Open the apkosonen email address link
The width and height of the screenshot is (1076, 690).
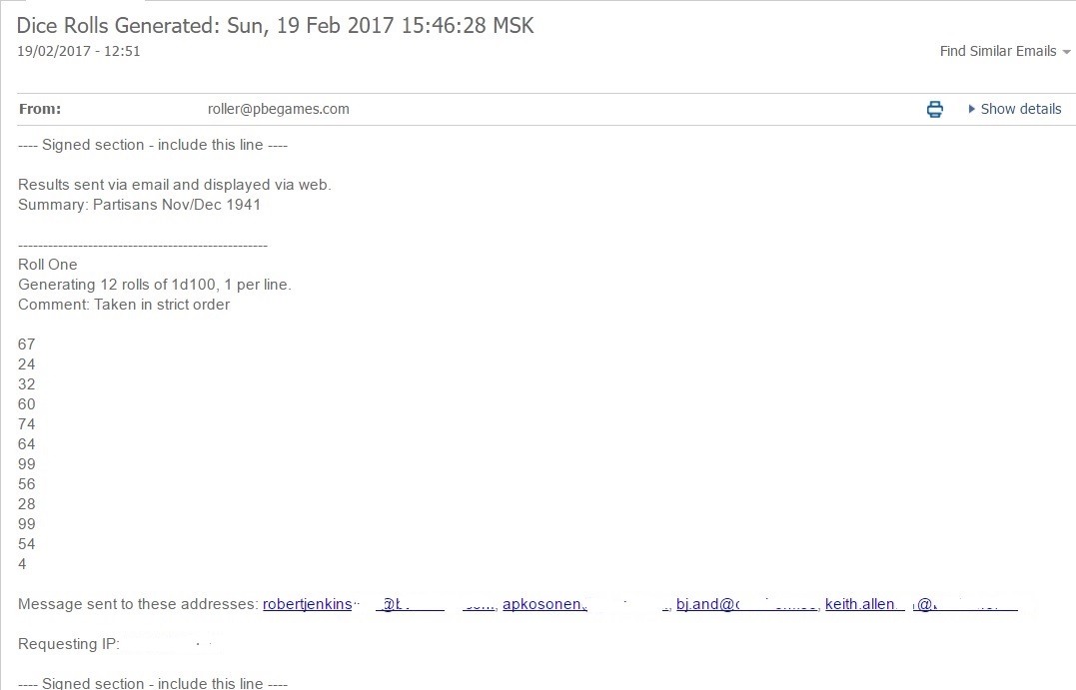click(x=544, y=604)
